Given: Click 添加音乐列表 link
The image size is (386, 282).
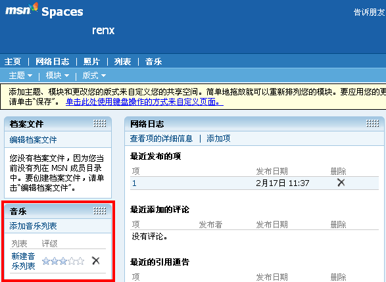Looking at the screenshot, I should click(34, 225).
